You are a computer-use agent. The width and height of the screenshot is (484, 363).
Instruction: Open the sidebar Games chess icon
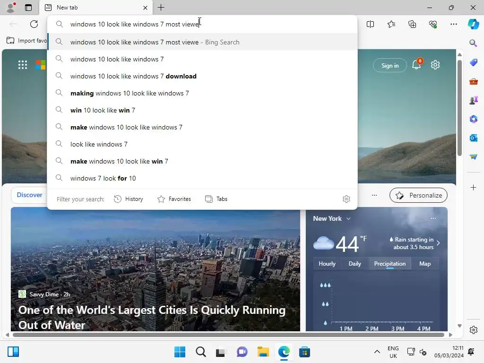(473, 100)
